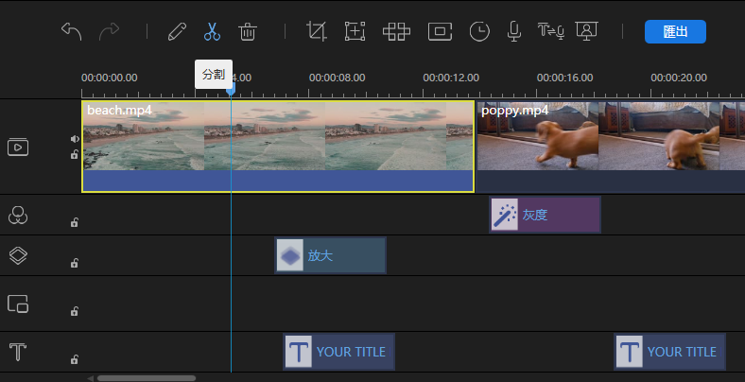745x382 pixels.
Task: Toggle the overlay track lock
Action: coord(75,263)
